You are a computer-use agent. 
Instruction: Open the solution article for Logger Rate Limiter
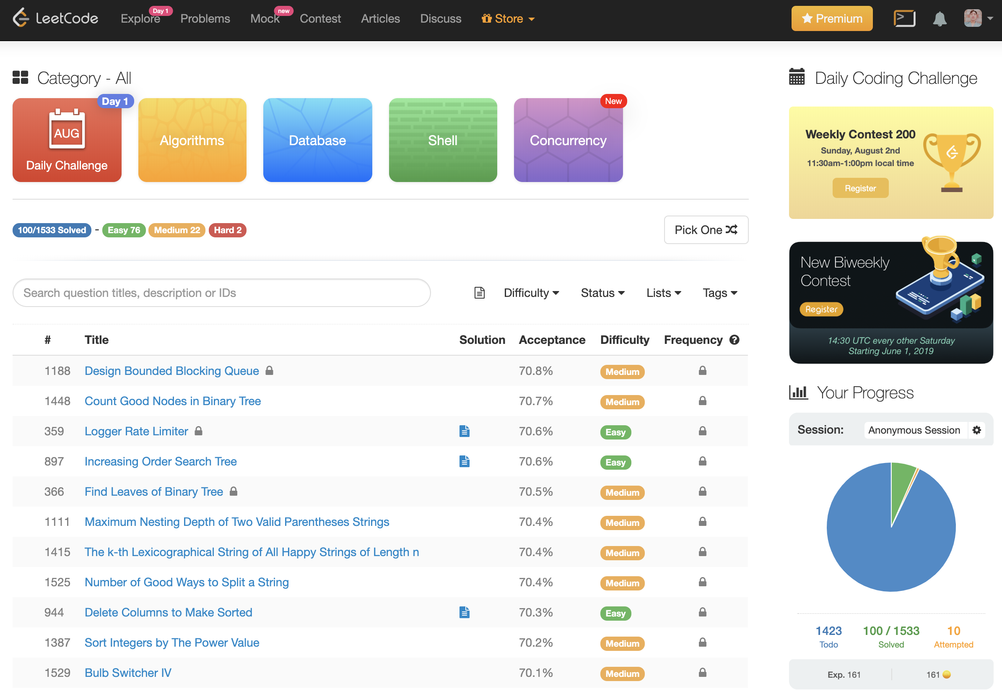point(465,431)
